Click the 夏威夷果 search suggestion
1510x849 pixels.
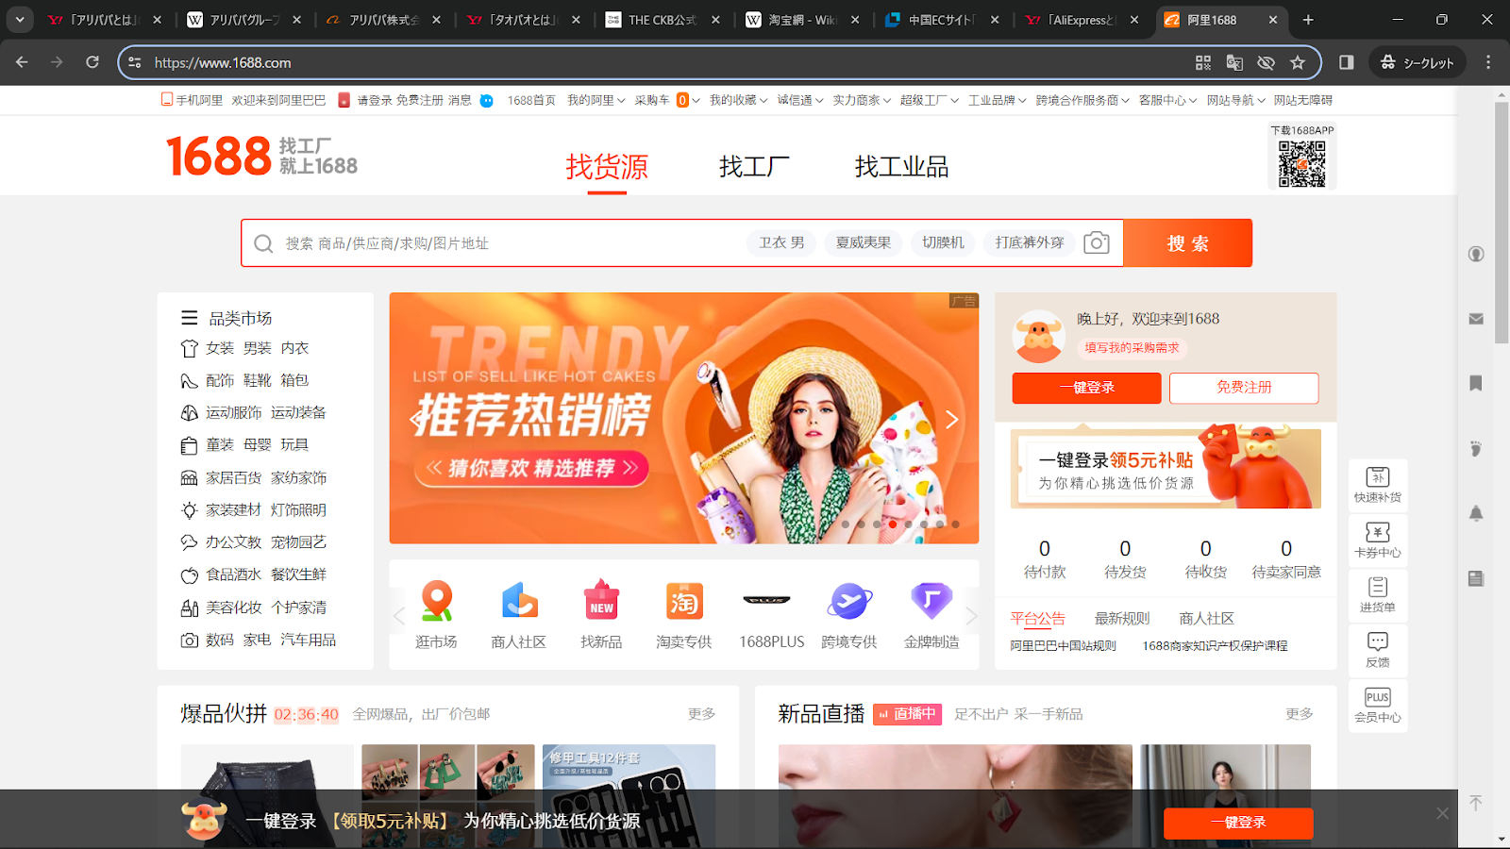coord(864,242)
